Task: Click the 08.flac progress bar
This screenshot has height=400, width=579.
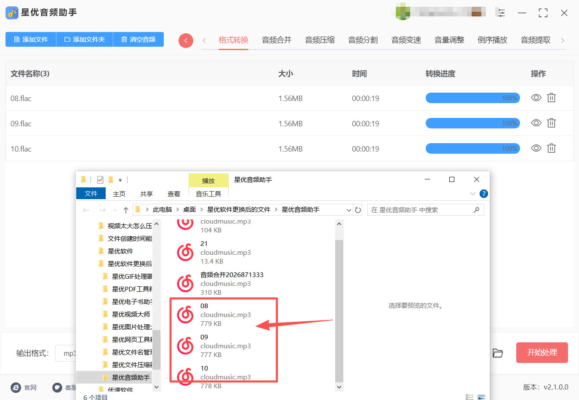Action: (x=473, y=98)
